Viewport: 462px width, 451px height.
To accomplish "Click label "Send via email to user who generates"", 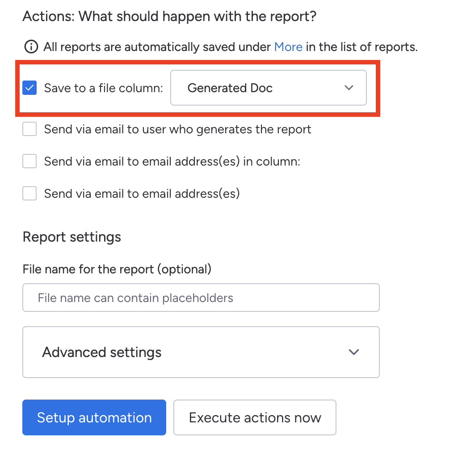I will [x=177, y=129].
